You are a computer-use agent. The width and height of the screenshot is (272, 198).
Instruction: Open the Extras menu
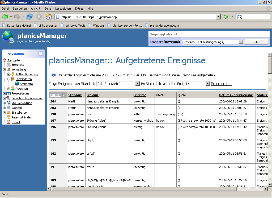tap(79, 9)
